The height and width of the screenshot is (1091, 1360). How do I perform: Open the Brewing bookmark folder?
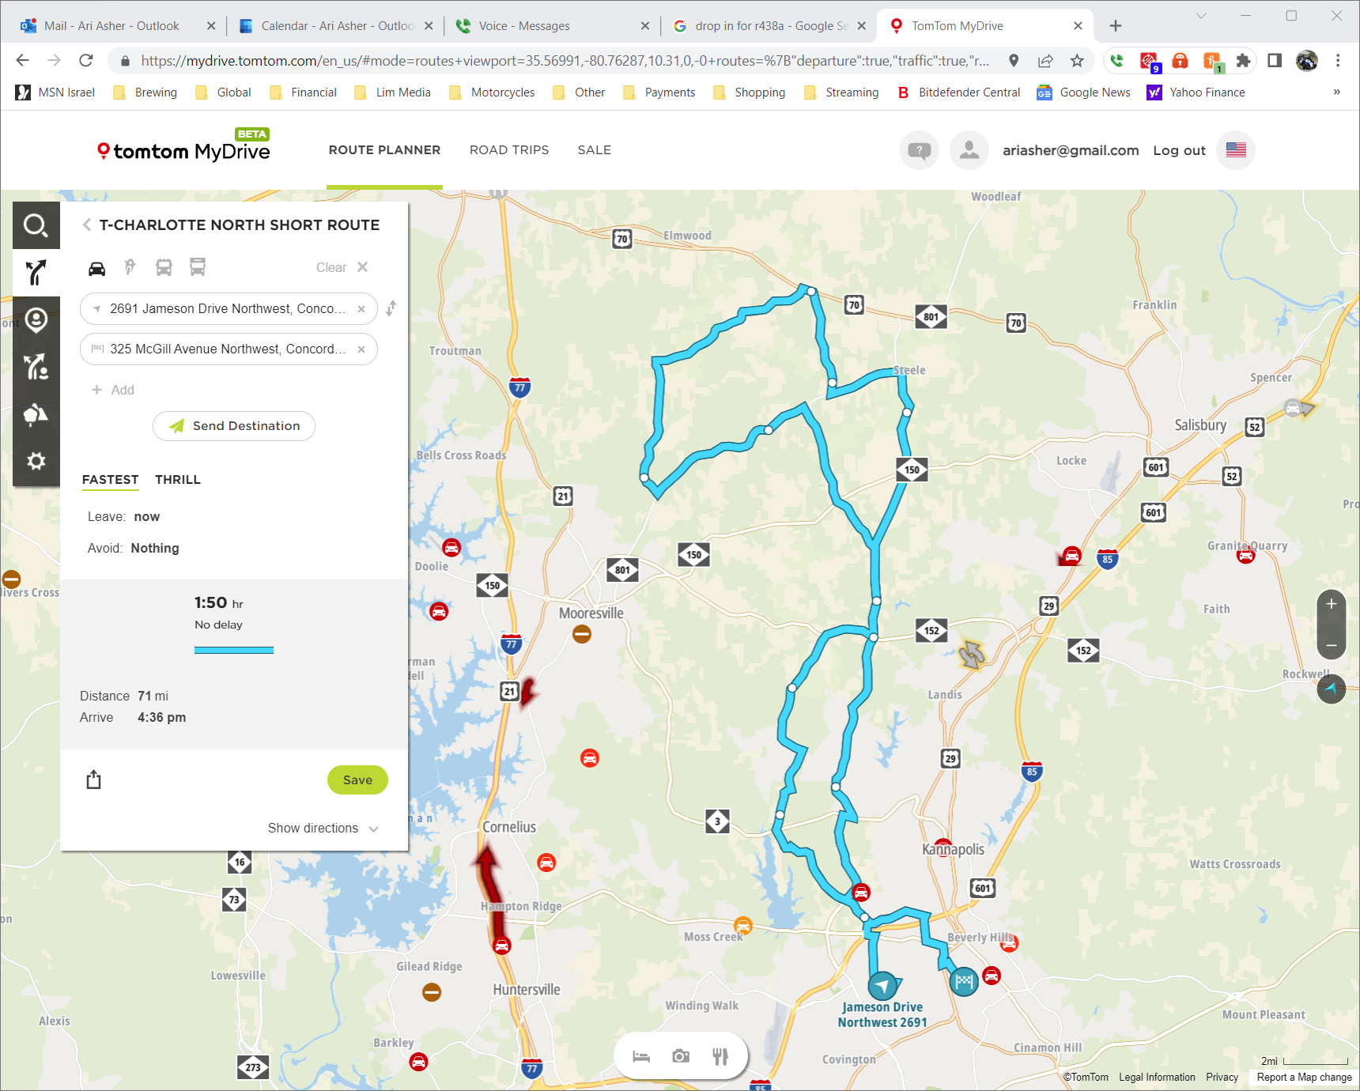pos(145,92)
